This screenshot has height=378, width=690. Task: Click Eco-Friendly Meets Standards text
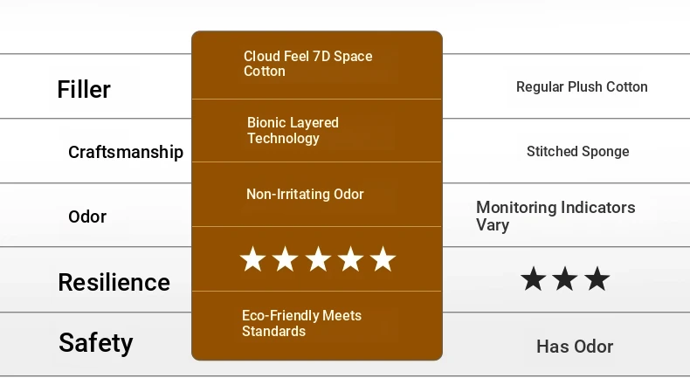tap(302, 323)
